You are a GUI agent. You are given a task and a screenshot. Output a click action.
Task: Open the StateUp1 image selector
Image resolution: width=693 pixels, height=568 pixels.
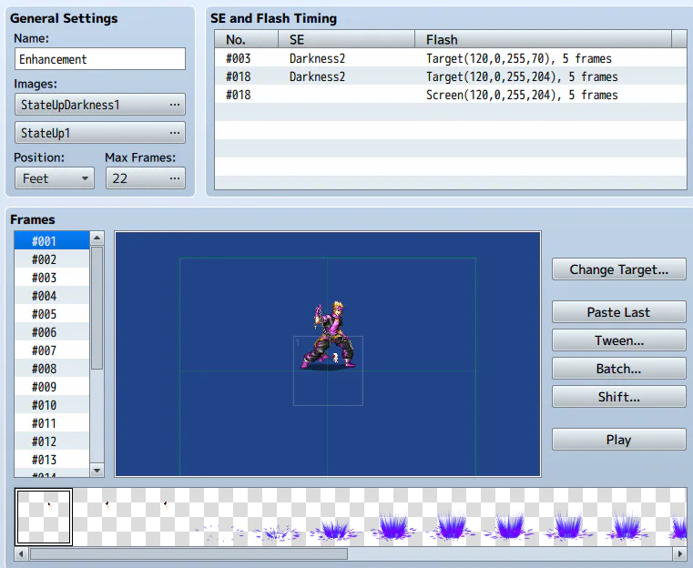point(100,133)
